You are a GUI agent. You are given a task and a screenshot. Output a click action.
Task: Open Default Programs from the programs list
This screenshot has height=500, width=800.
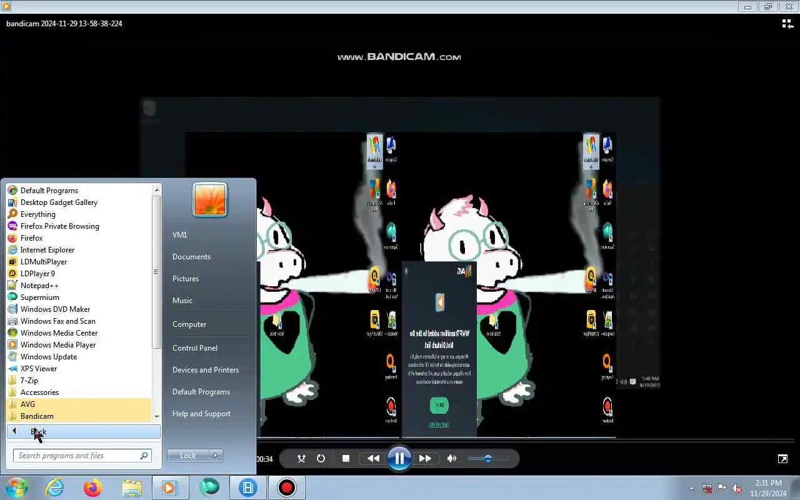click(x=49, y=191)
